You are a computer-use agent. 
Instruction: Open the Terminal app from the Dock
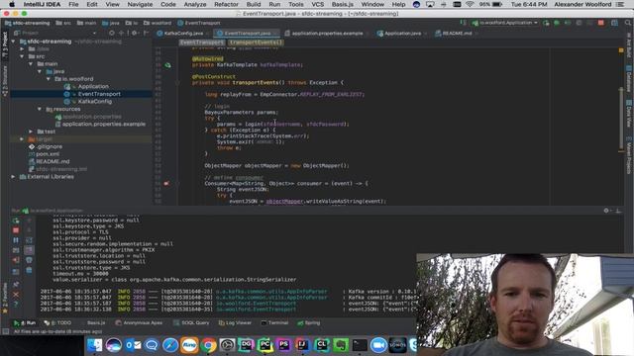coord(360,345)
